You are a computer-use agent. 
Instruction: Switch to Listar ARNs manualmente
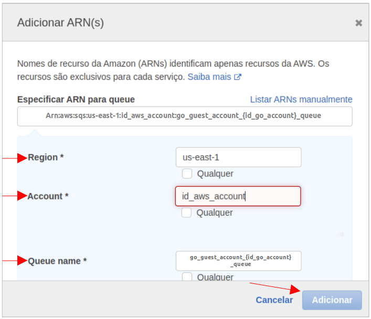click(301, 99)
